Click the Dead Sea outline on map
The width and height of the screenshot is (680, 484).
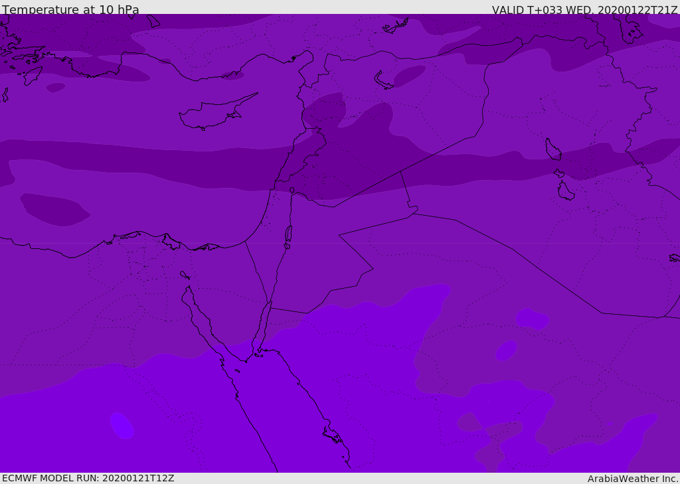(x=288, y=234)
